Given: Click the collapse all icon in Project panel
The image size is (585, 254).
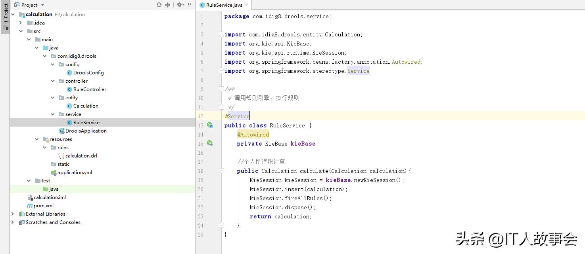Looking at the screenshot, I should click(168, 5).
